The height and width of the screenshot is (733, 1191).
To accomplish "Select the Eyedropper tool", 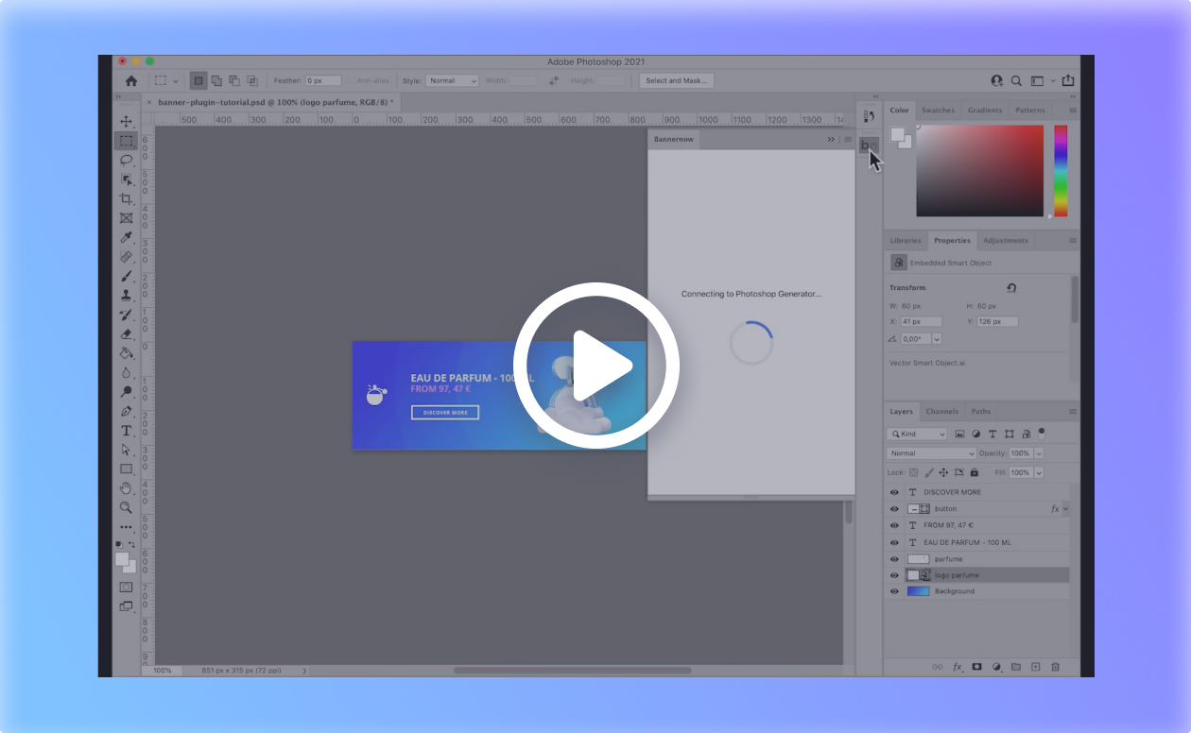I will (x=126, y=237).
